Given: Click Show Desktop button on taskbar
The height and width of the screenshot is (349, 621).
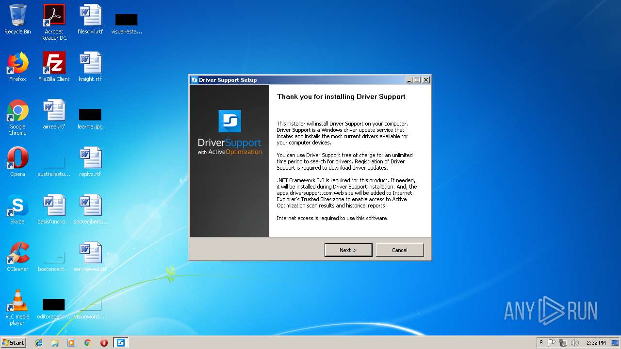Looking at the screenshot, I should [616, 343].
